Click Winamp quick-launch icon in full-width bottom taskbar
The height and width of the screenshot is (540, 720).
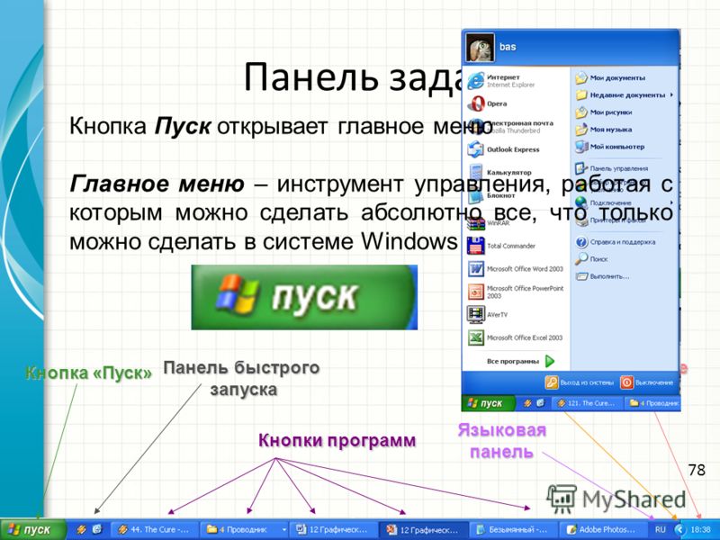coord(81,529)
